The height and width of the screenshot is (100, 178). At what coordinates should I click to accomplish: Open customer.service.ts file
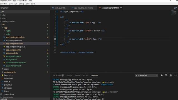click(14, 66)
